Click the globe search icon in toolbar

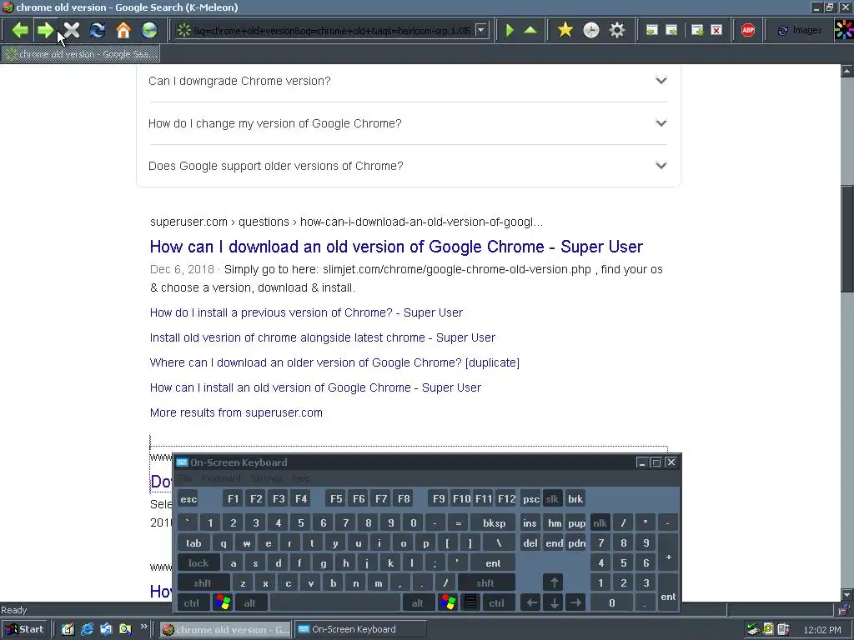(x=149, y=30)
